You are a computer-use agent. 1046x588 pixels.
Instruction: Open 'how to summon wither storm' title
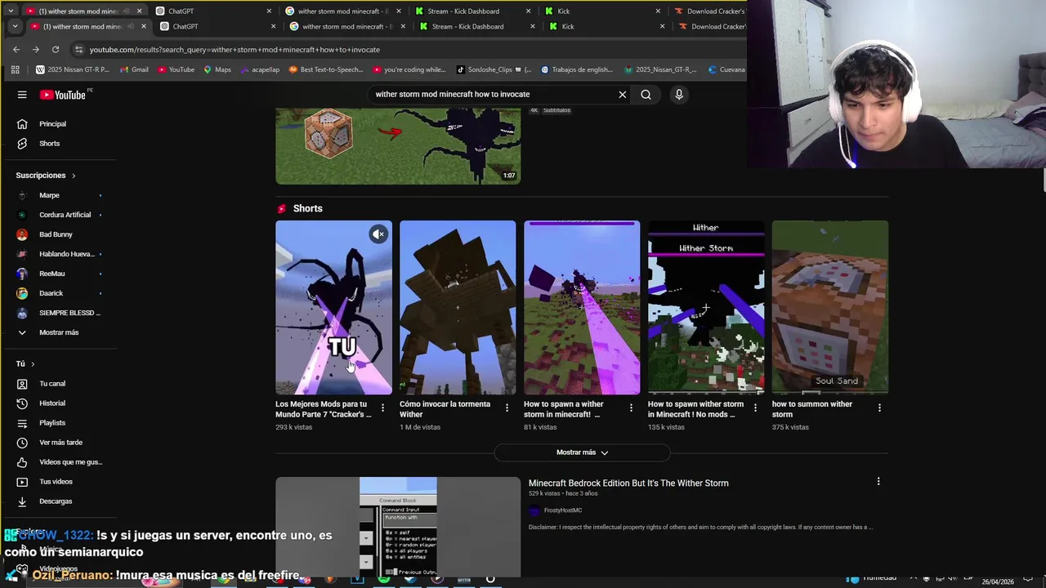pos(812,409)
